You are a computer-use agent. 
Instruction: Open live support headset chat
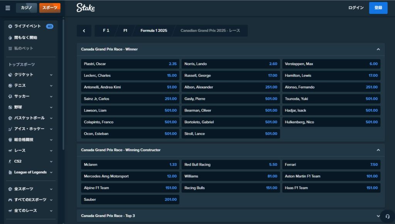pyautogui.click(x=387, y=216)
